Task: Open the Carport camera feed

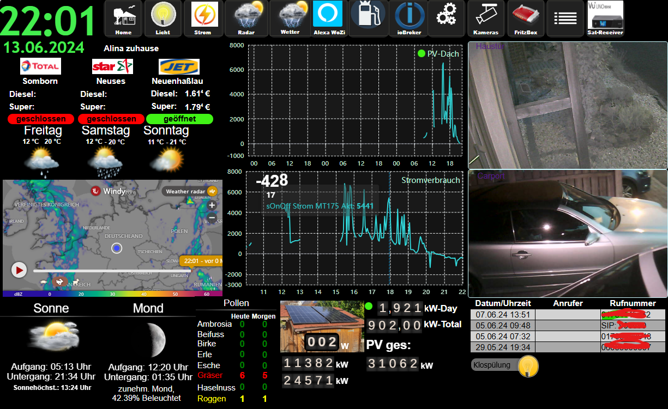Action: coord(568,234)
